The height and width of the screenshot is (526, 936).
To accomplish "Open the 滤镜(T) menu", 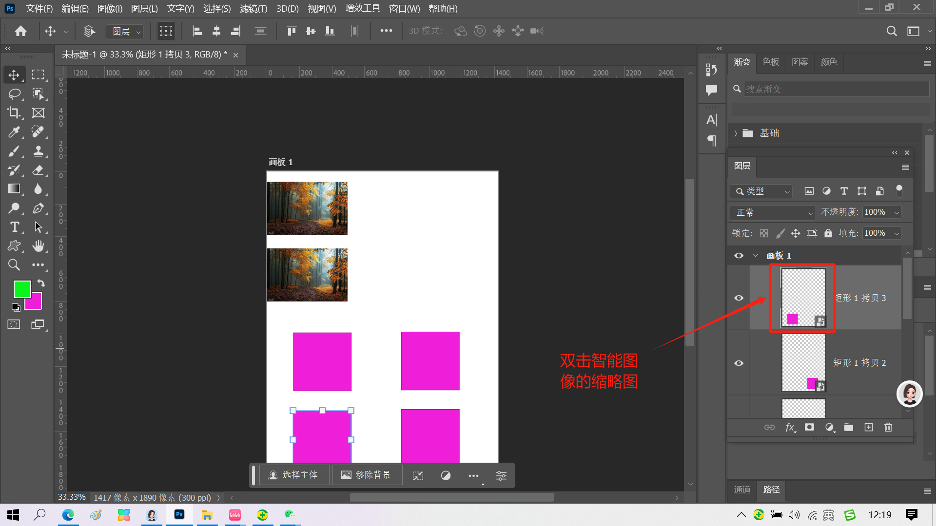I will [253, 9].
